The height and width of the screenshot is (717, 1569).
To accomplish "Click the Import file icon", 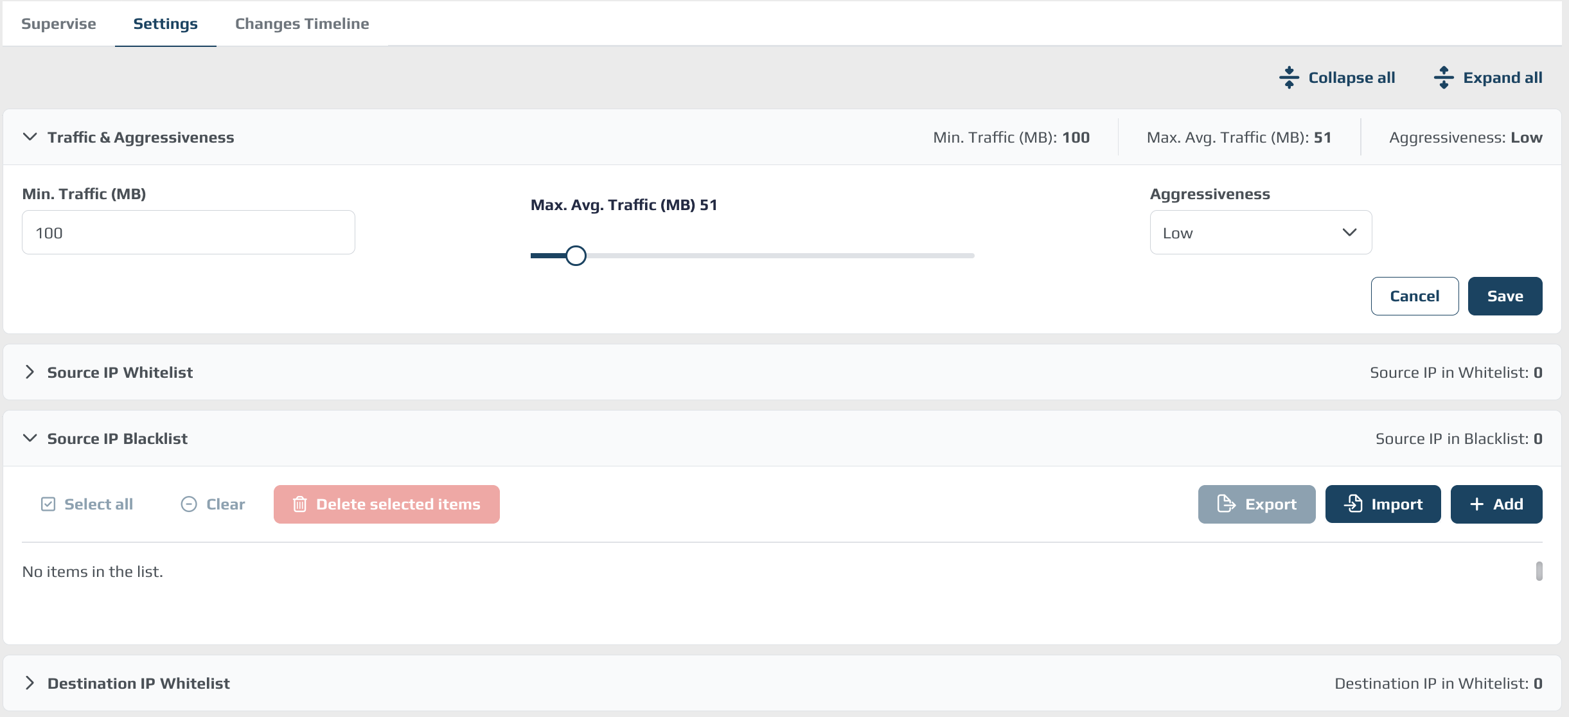I will (1353, 504).
